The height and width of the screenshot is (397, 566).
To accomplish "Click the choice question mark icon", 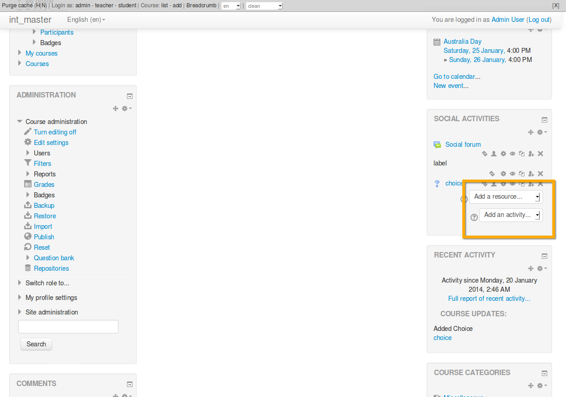I will [437, 183].
